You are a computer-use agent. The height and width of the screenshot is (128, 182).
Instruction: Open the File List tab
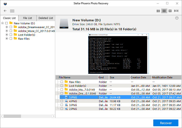(x=28, y=18)
